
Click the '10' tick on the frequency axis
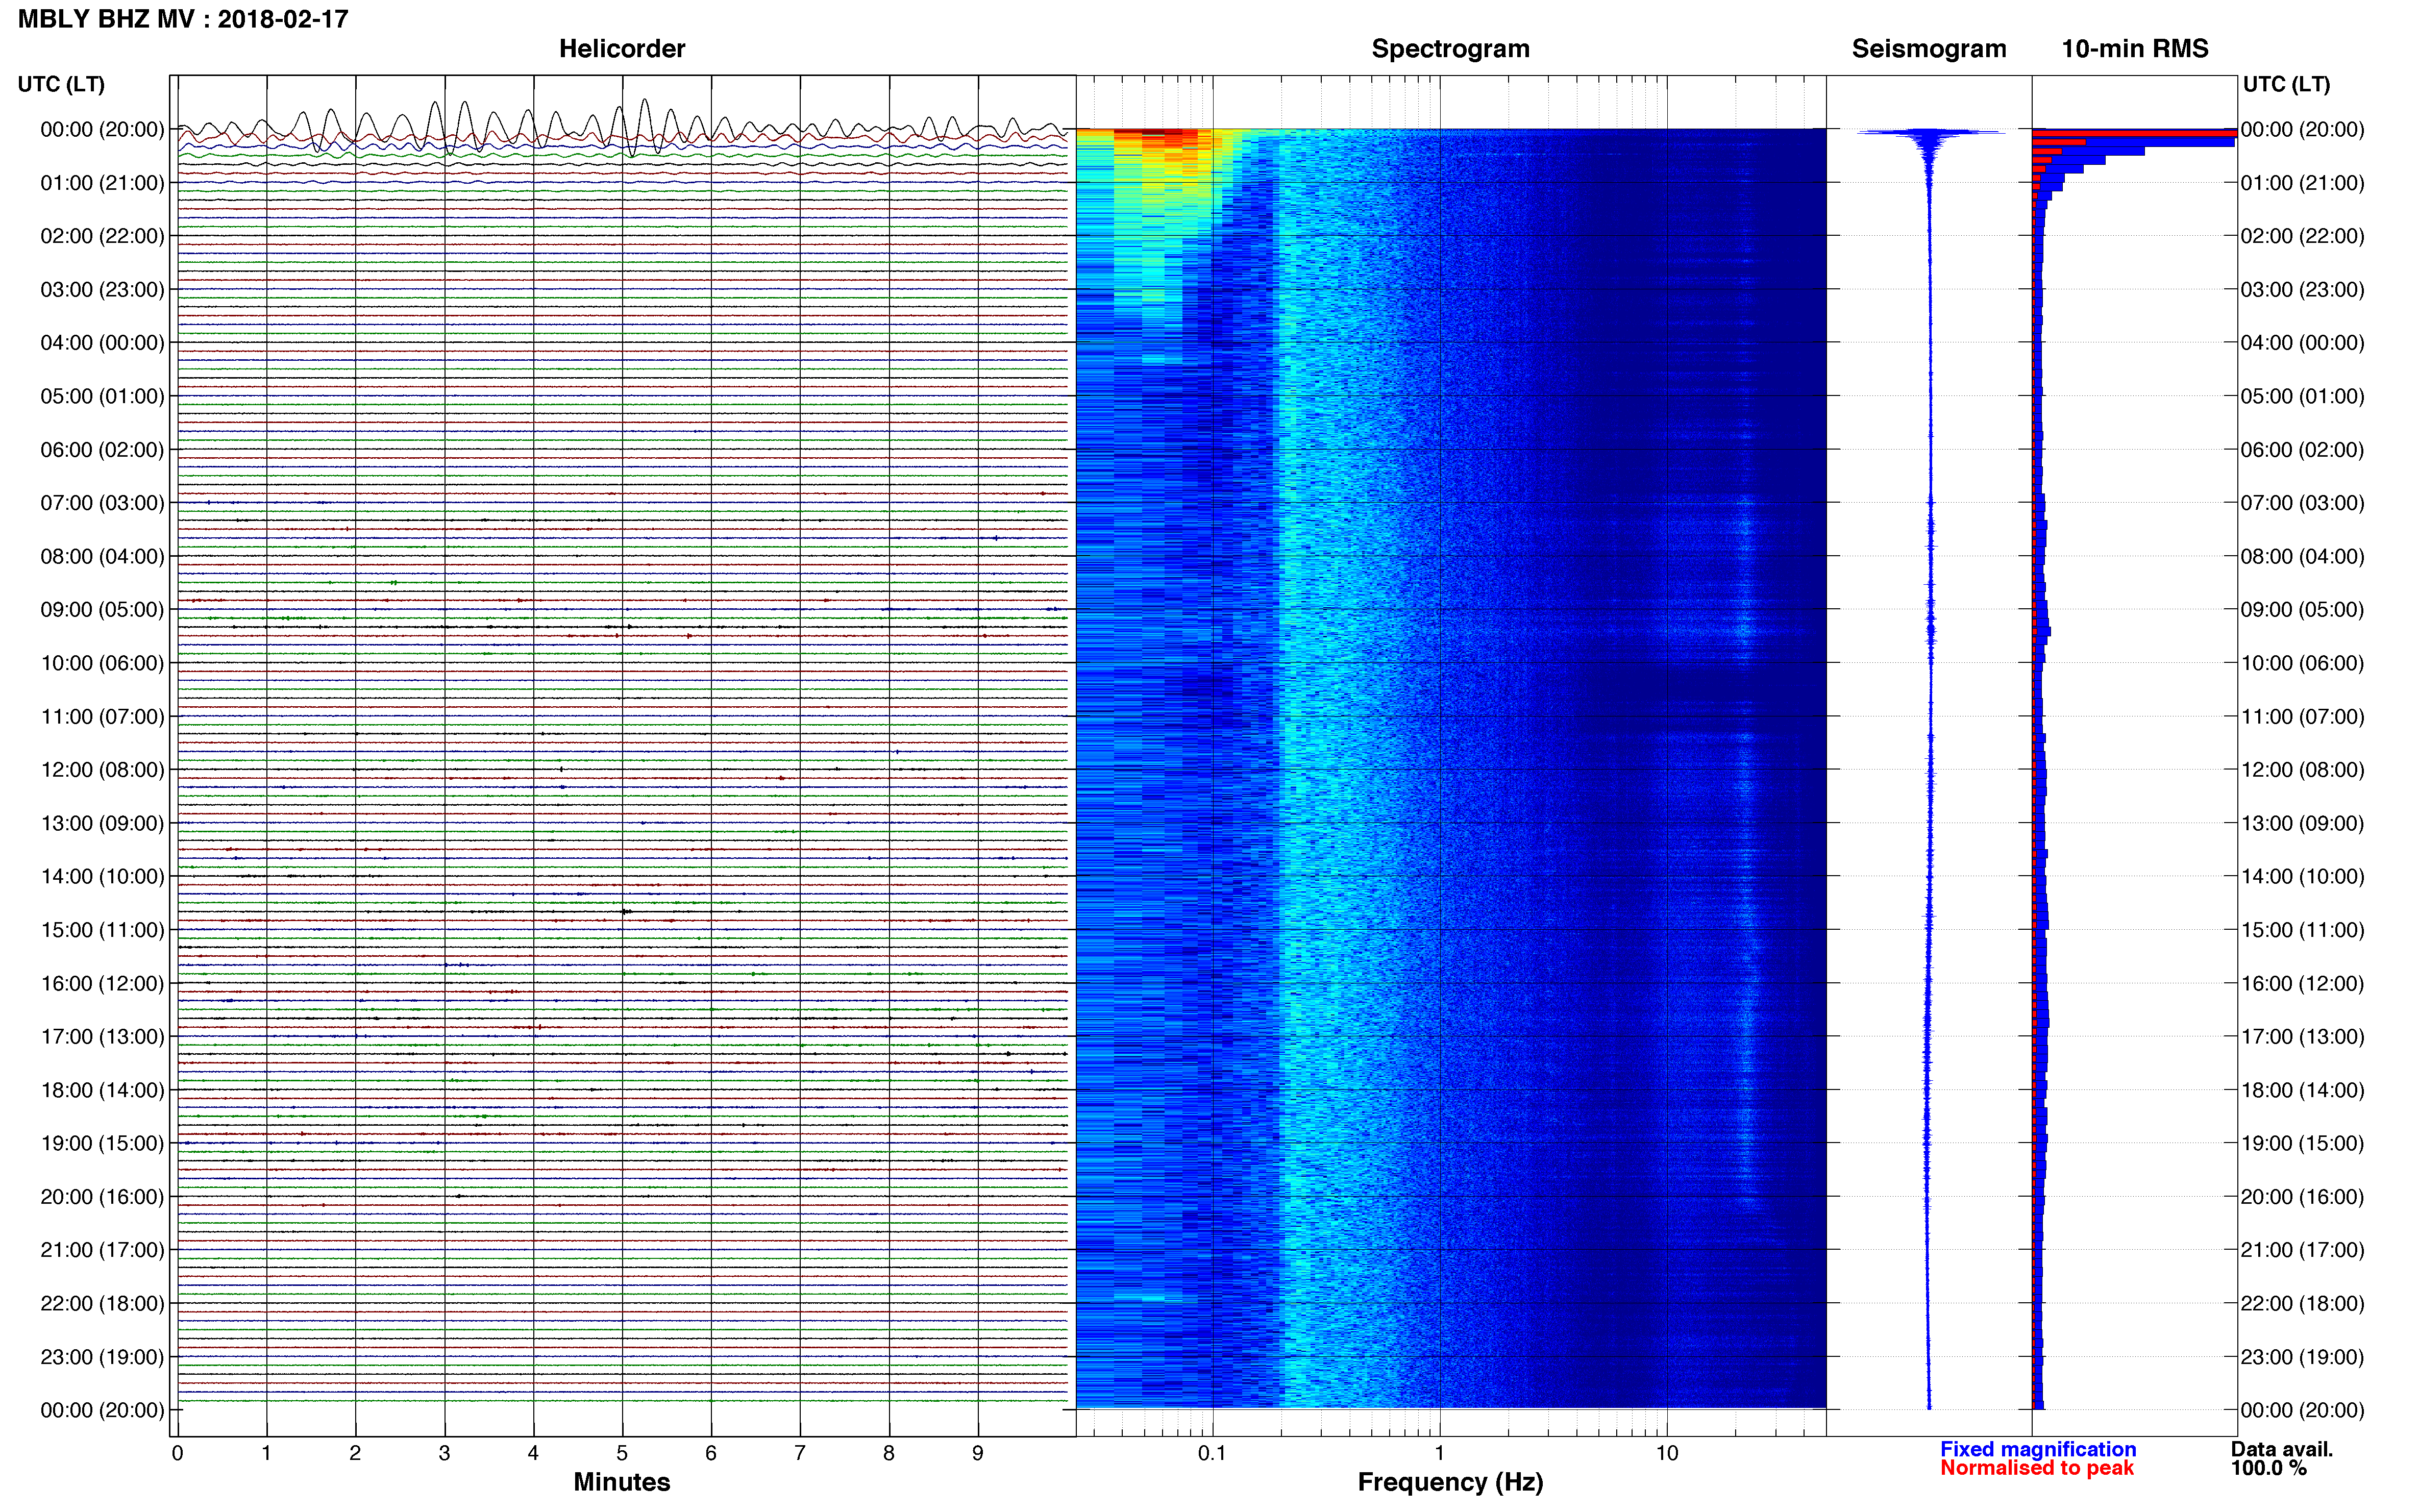(x=1666, y=1453)
